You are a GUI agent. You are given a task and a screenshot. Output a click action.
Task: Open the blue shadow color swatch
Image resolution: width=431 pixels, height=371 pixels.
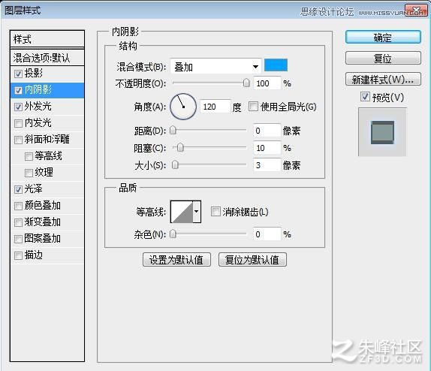coord(276,65)
